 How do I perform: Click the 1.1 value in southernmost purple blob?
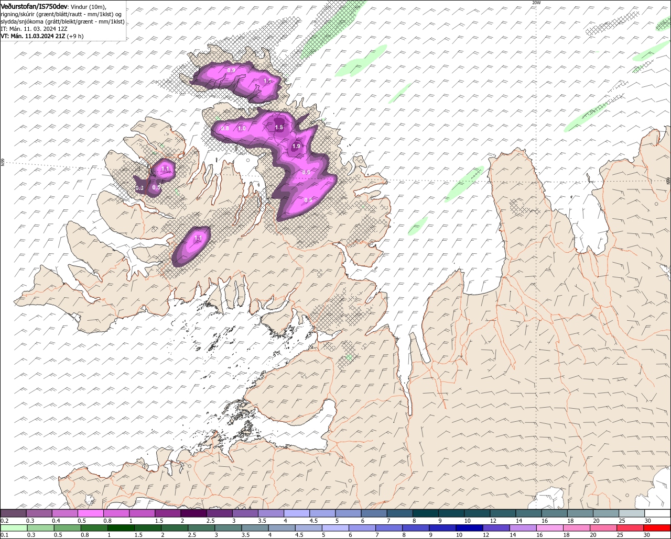(x=198, y=238)
